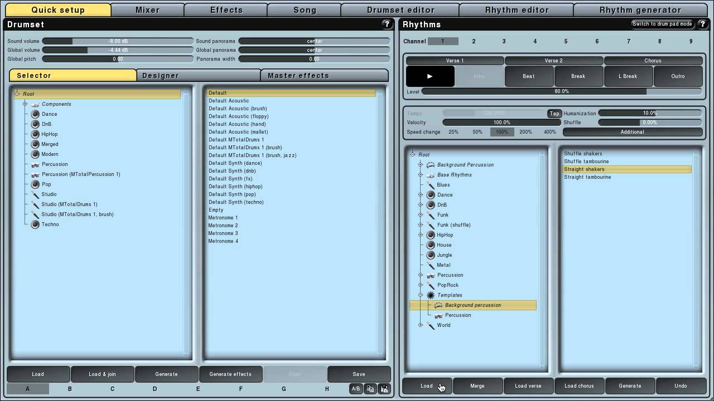Open the Designer tab
This screenshot has width=714, height=401.
coord(199,75)
